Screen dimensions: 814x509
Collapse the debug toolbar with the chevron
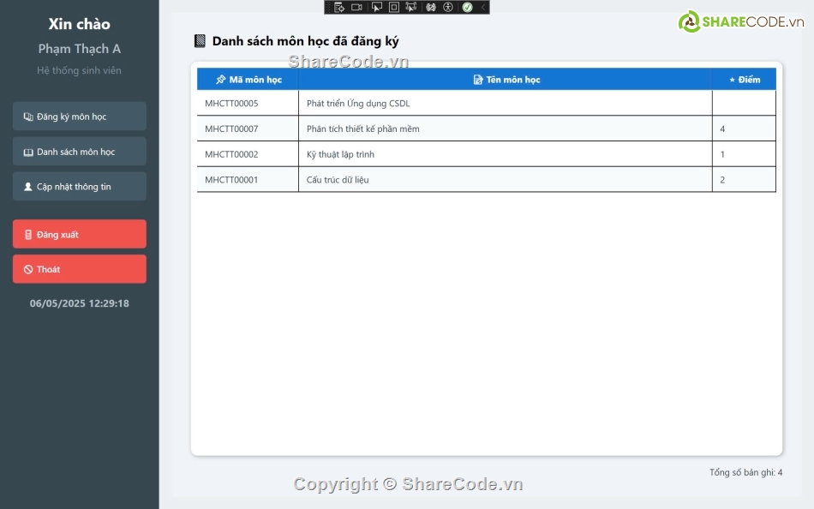coord(482,7)
